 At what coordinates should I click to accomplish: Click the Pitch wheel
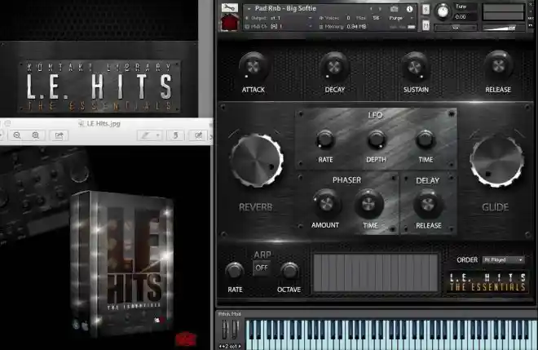point(226,330)
